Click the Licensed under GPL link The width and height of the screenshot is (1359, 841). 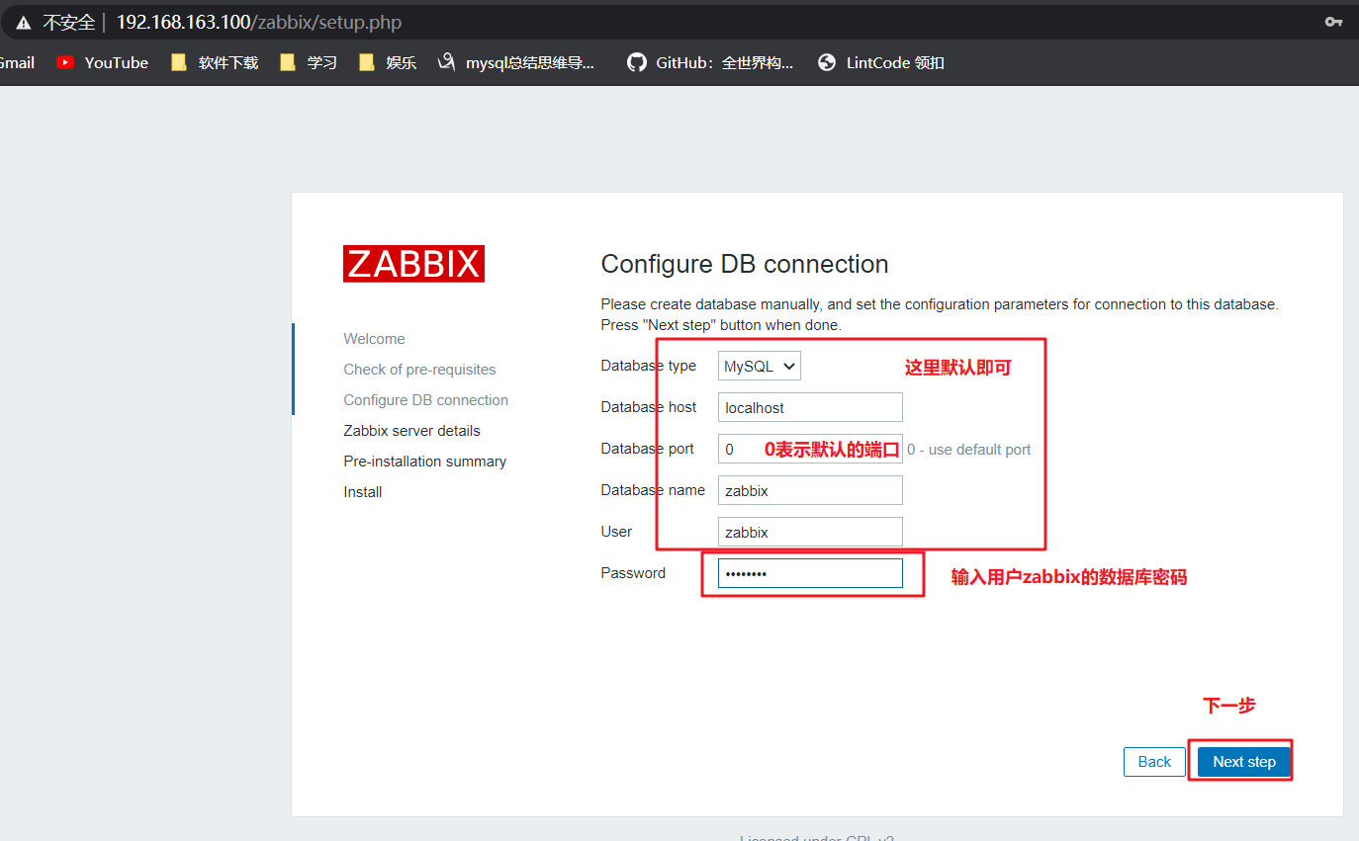tap(816, 837)
